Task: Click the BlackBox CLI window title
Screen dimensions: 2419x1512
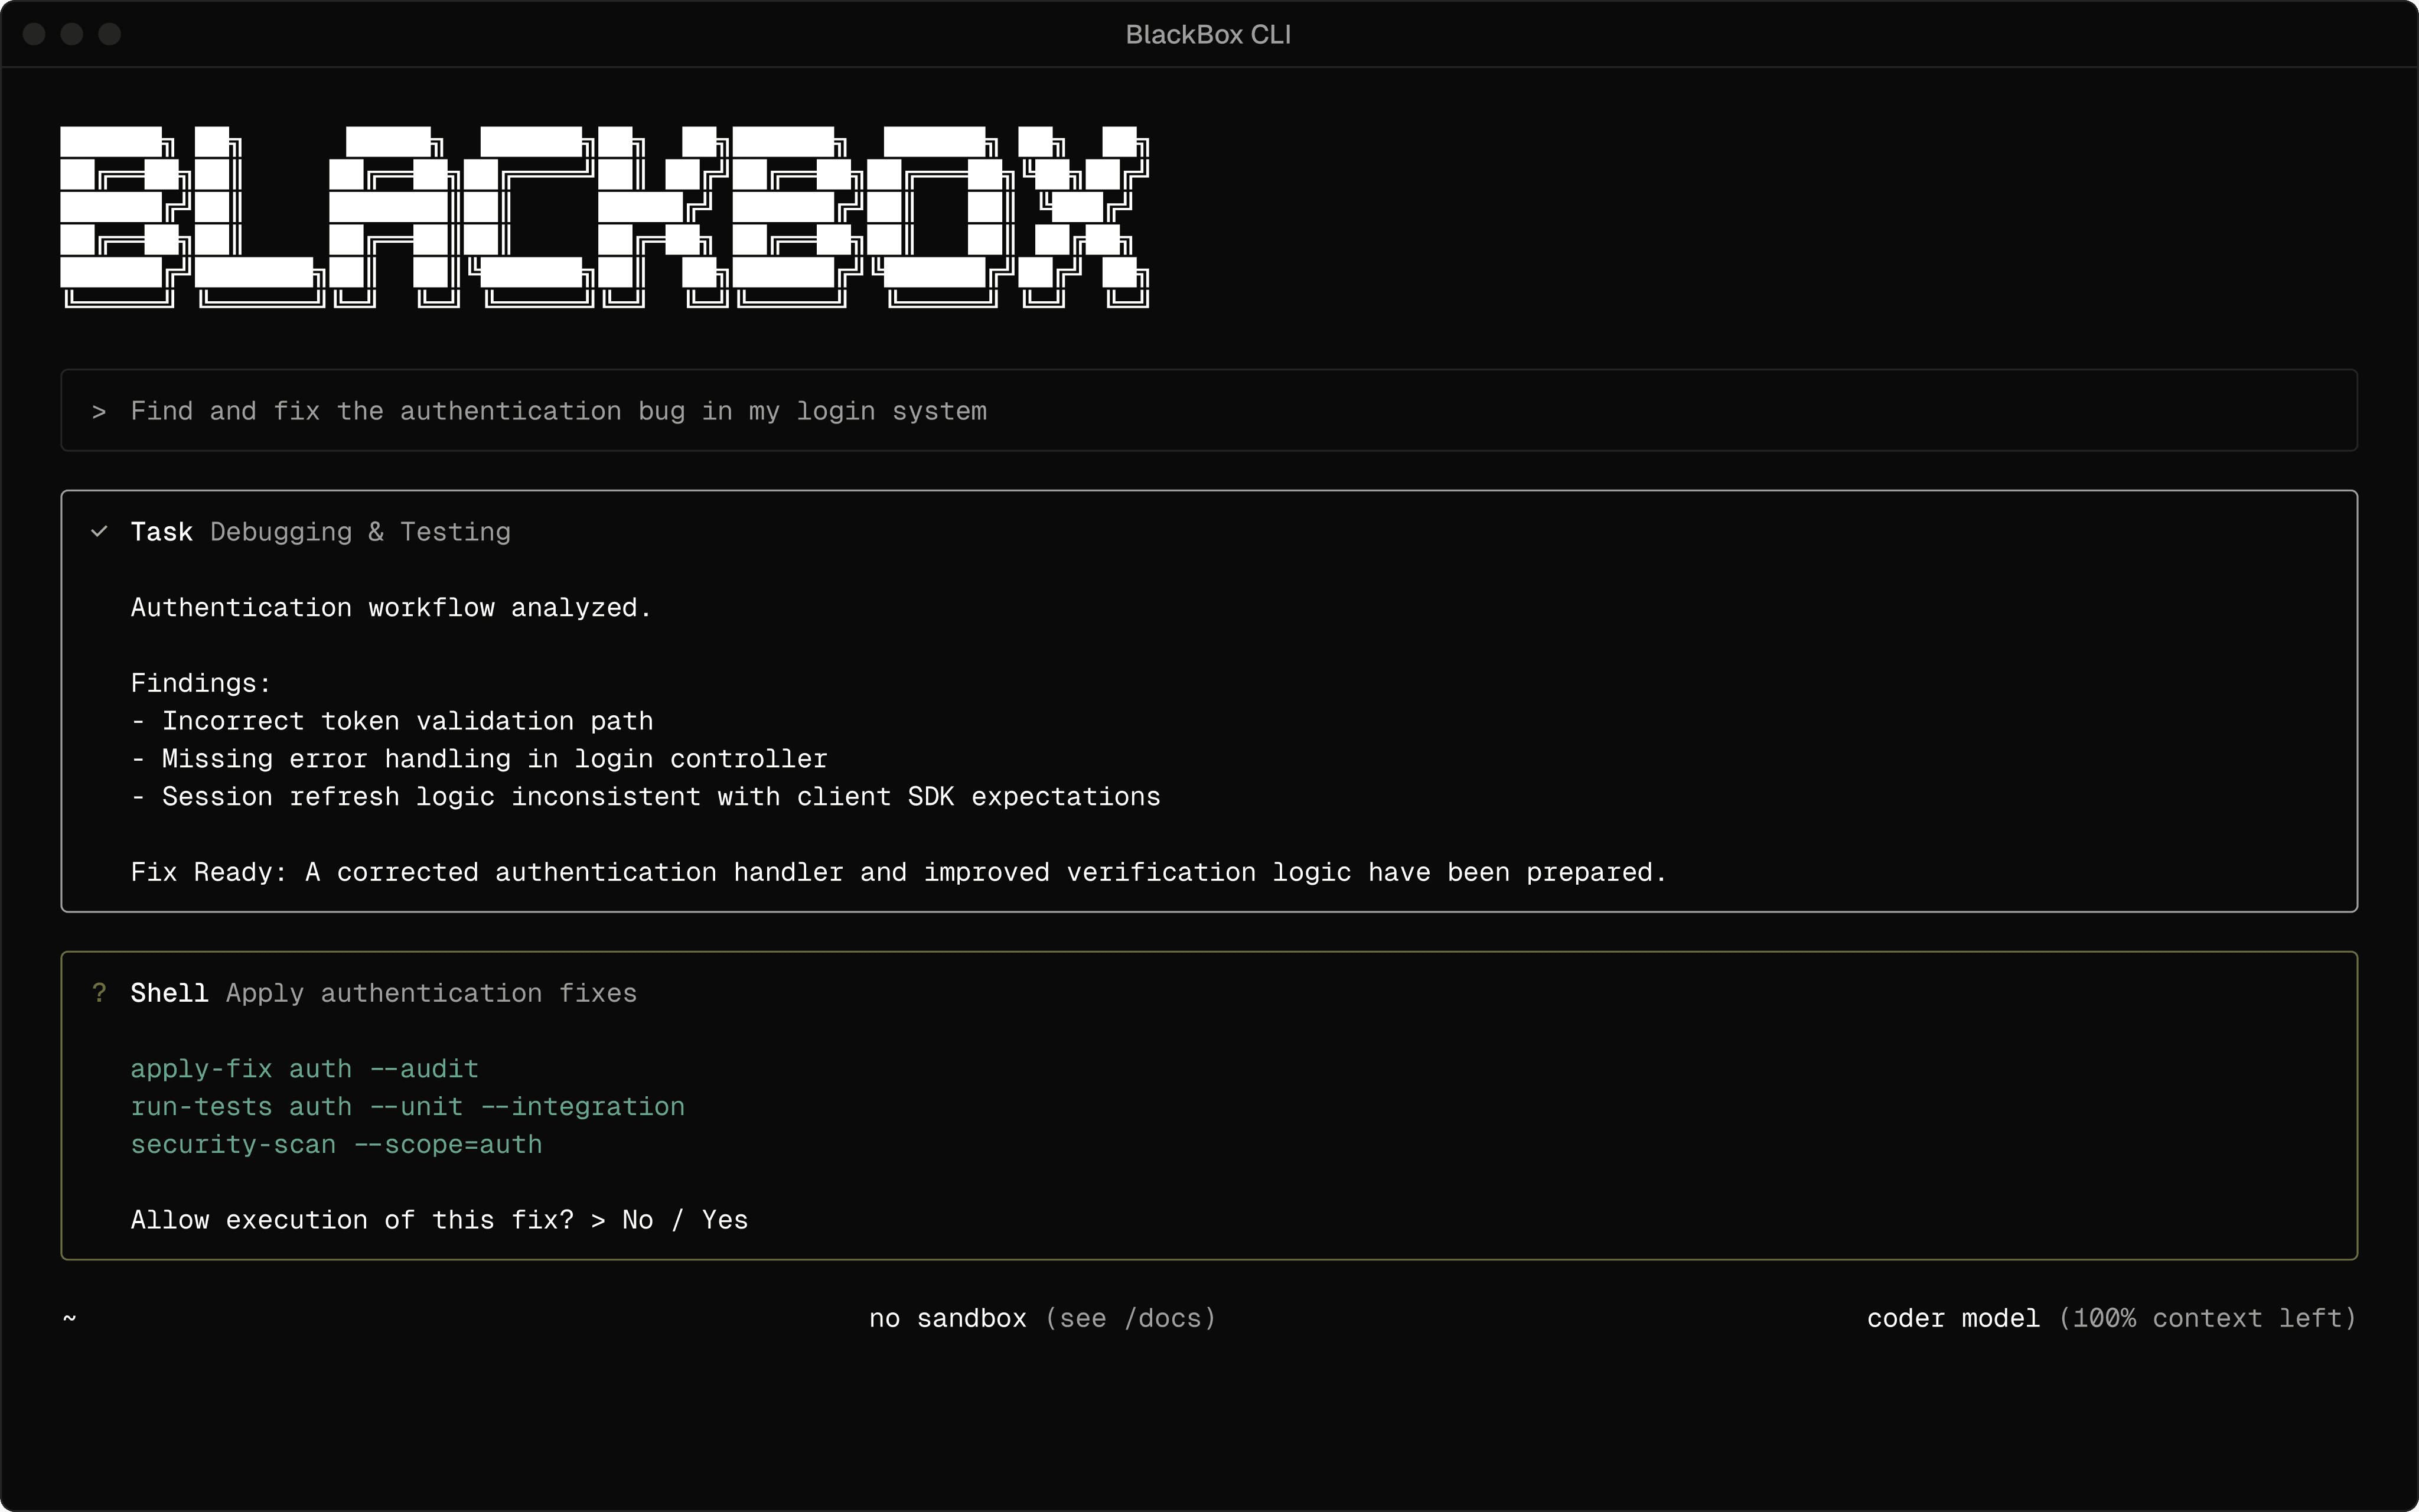Action: (x=1208, y=35)
